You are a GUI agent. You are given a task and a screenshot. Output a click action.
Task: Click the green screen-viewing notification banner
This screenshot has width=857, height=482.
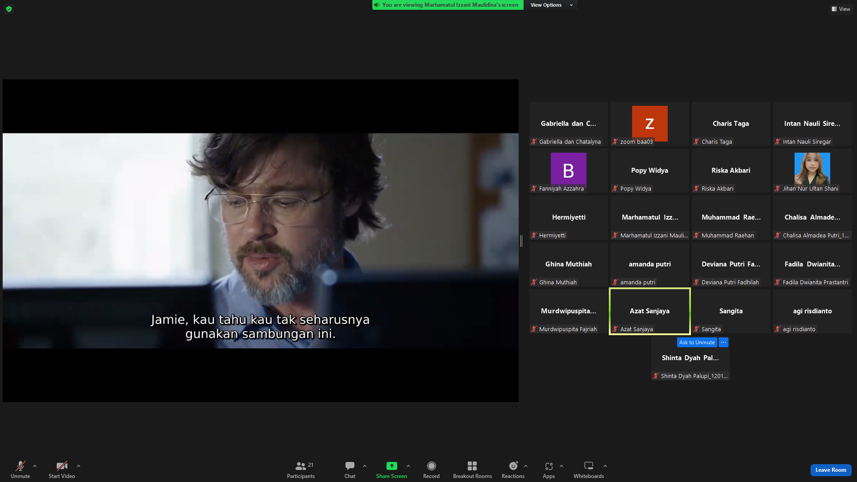448,5
